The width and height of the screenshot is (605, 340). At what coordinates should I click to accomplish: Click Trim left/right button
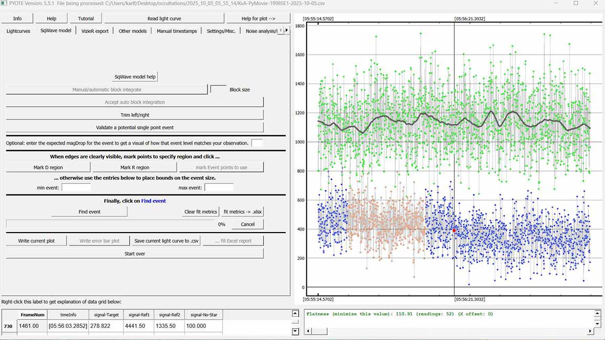(x=134, y=115)
